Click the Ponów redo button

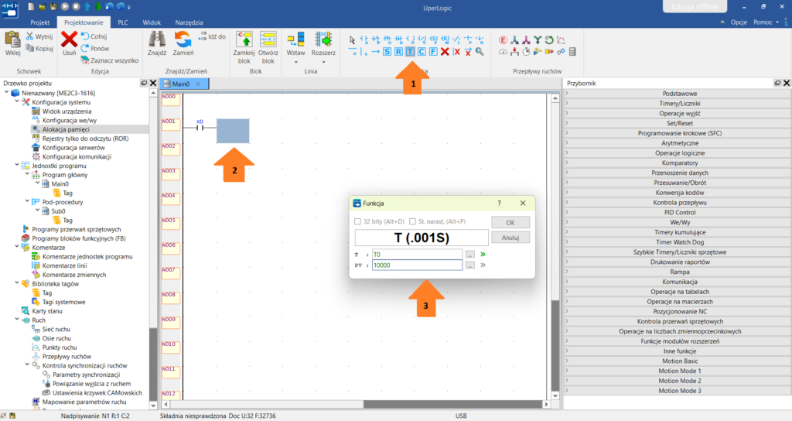[95, 49]
